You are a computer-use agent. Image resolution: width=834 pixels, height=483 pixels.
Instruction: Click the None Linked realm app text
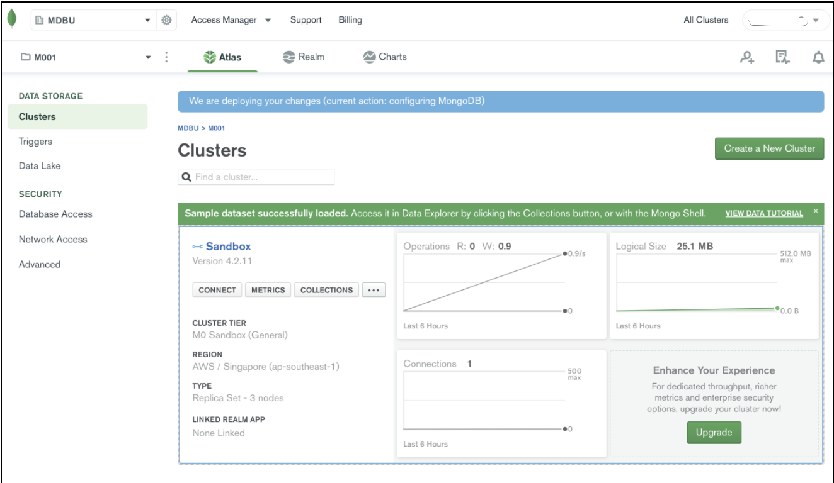coord(219,433)
